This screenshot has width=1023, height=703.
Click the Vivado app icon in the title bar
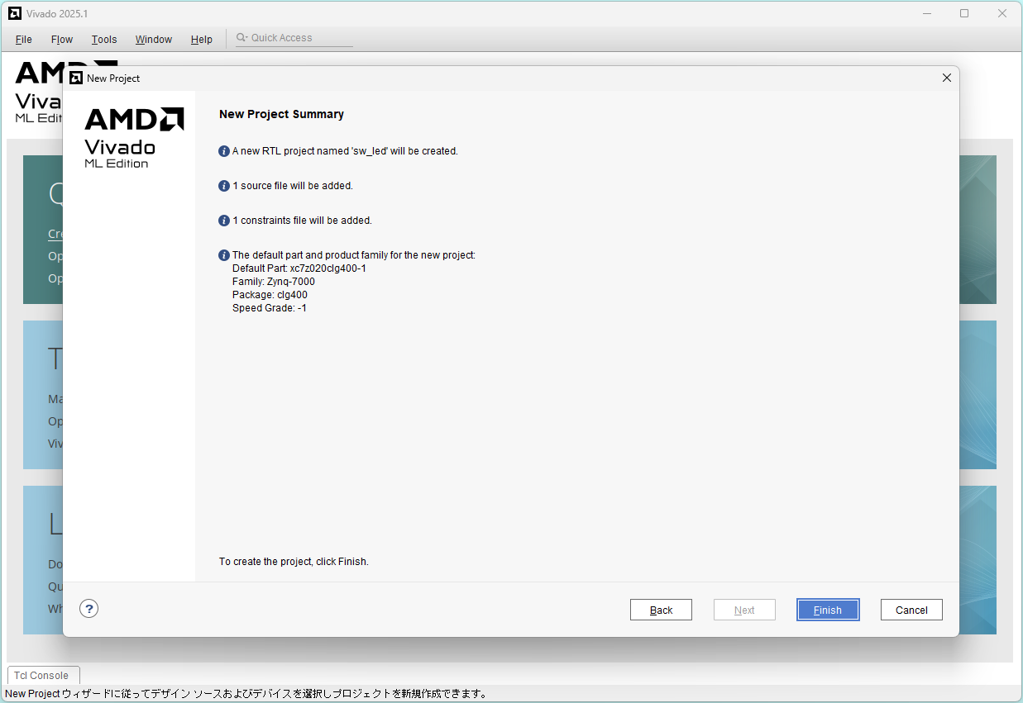tap(15, 13)
